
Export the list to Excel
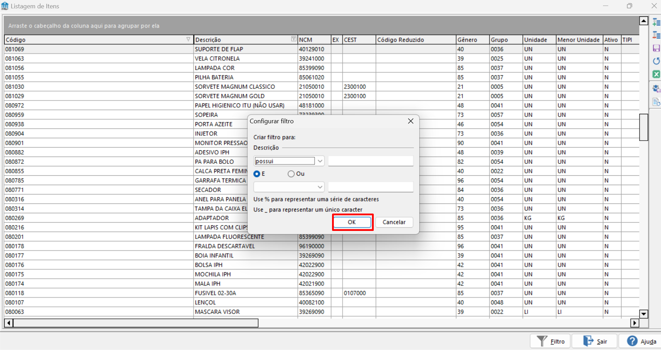(656, 74)
